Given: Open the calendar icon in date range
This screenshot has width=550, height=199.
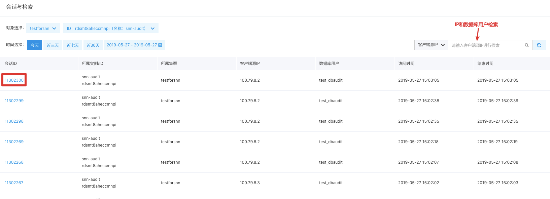Looking at the screenshot, I should point(160,45).
